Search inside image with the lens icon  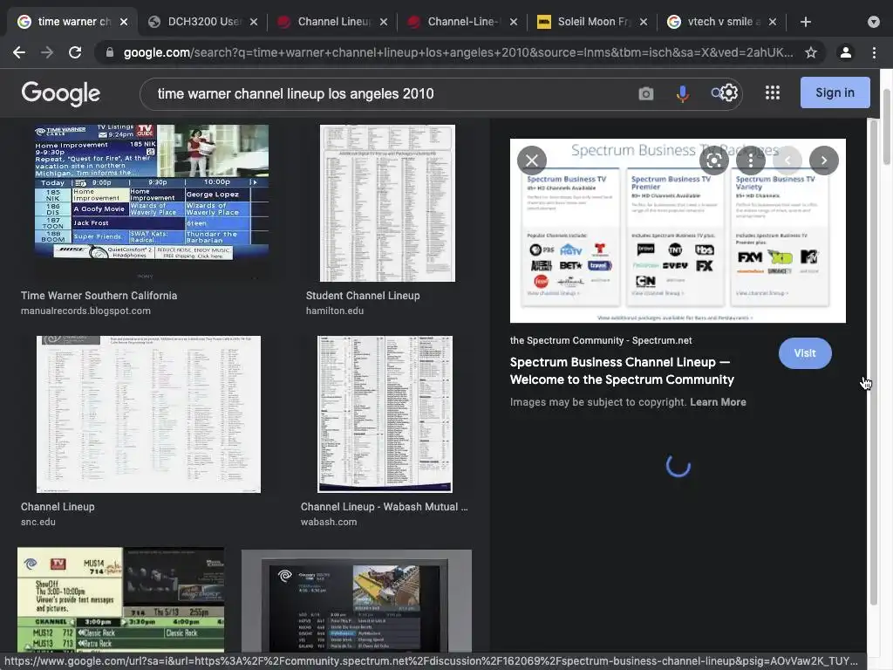(713, 161)
